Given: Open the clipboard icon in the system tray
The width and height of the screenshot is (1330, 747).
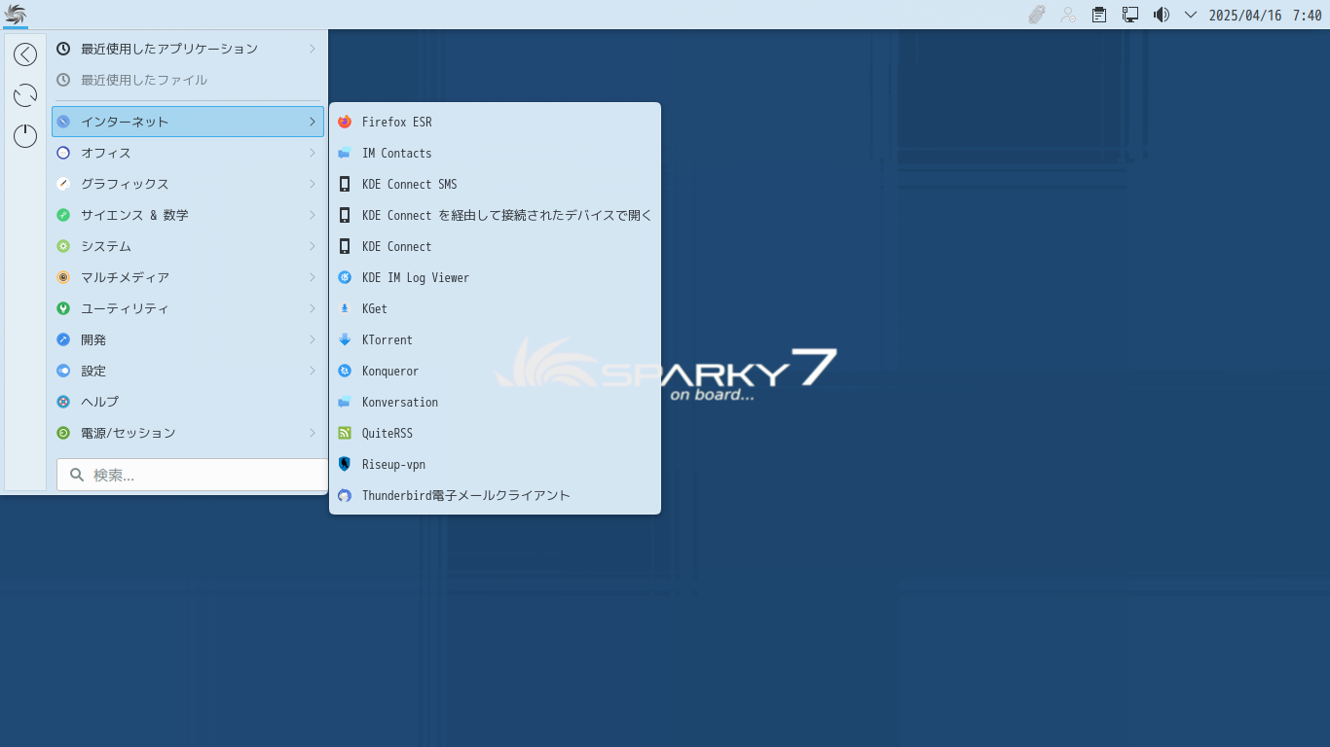Looking at the screenshot, I should tap(1099, 15).
